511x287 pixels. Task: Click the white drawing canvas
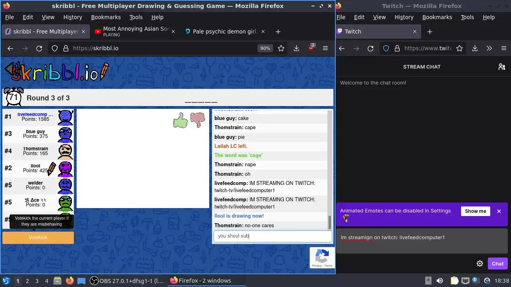pos(143,159)
